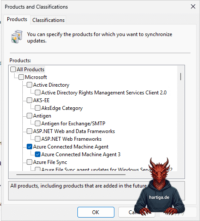Check the Microsoft checkbox
Screen dimensions: 200x221
point(21,77)
